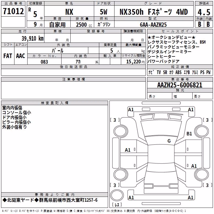Screen dimensions: 214x214
Task: Click the spare tire circle above レス
Action: click(117, 195)
